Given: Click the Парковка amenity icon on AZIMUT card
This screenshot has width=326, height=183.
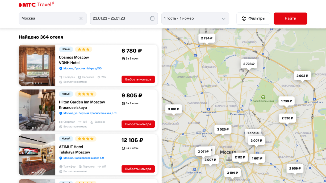Looking at the screenshot, I should tap(80, 167).
